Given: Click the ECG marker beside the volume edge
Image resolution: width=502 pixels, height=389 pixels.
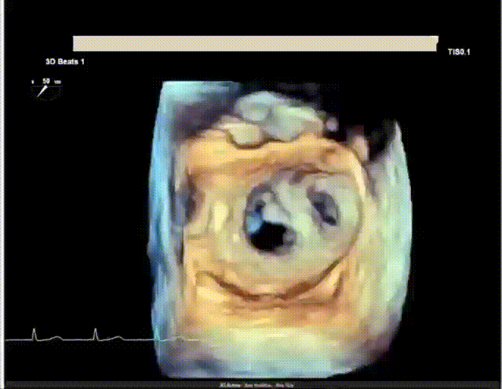Looking at the screenshot, I should click(x=157, y=335).
